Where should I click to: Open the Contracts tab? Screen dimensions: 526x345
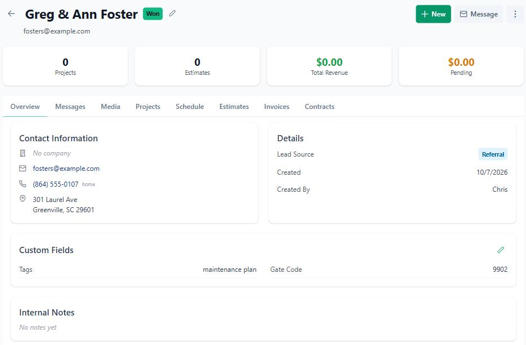click(x=320, y=107)
